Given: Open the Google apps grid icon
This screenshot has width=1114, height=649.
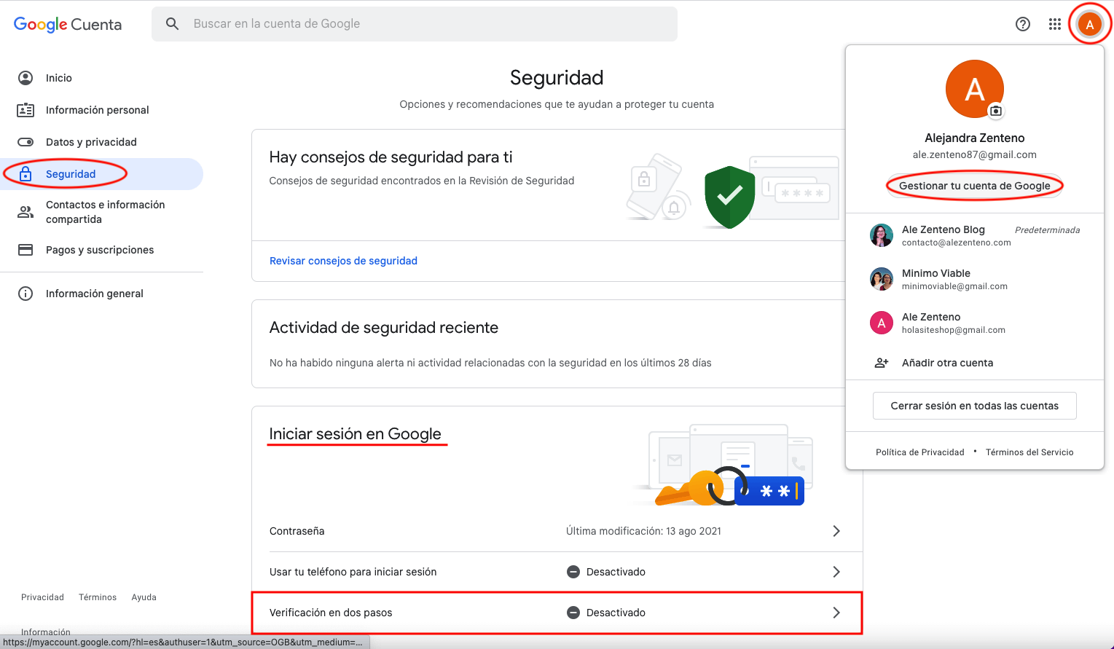Looking at the screenshot, I should coord(1055,24).
